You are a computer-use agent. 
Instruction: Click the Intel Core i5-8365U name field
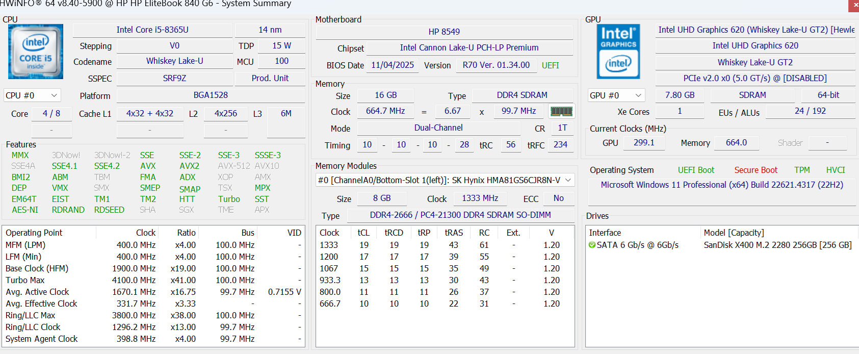(x=152, y=30)
